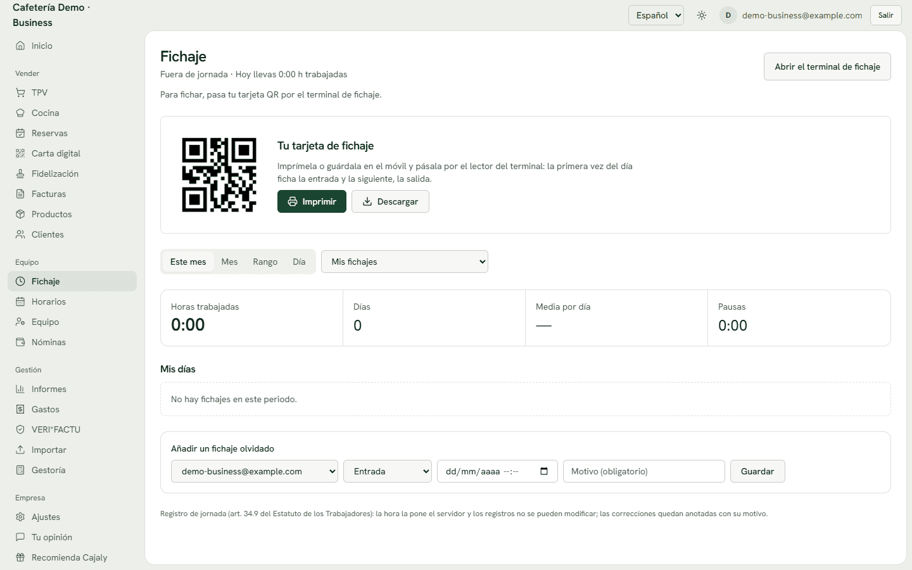This screenshot has height=570, width=912.
Task: Open the Fidelización stamp icon
Action: [x=20, y=174]
